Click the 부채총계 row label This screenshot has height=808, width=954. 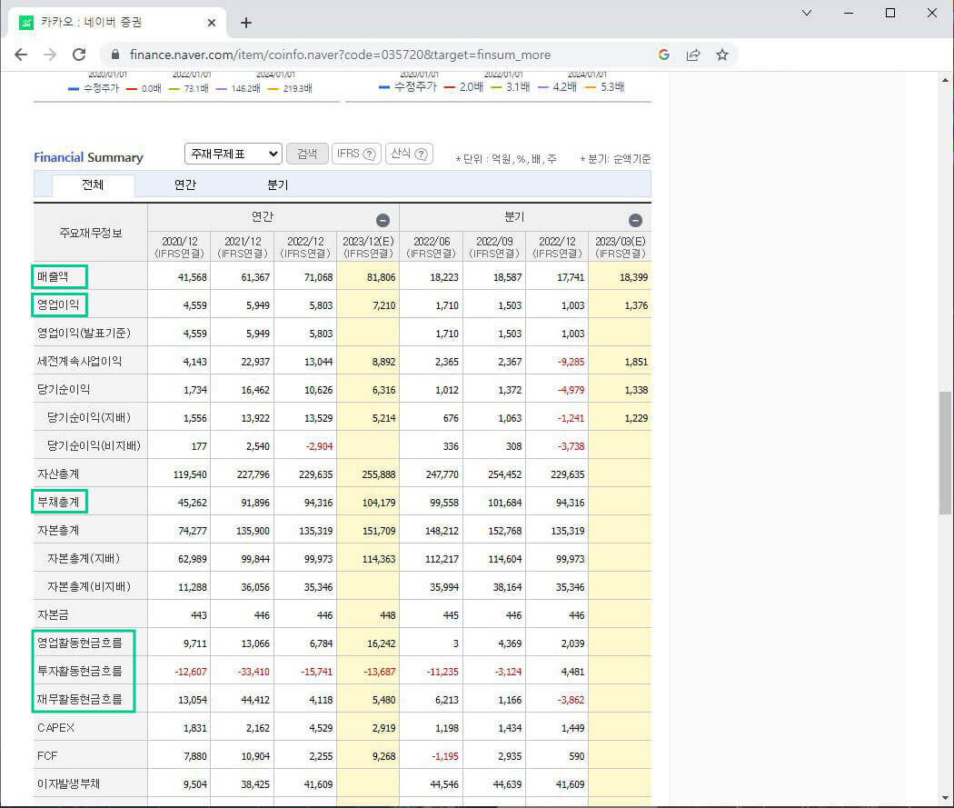tap(58, 502)
